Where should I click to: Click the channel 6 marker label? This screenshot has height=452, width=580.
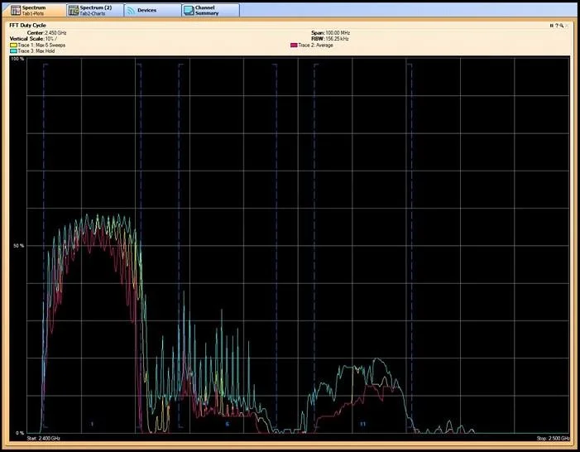(x=228, y=424)
